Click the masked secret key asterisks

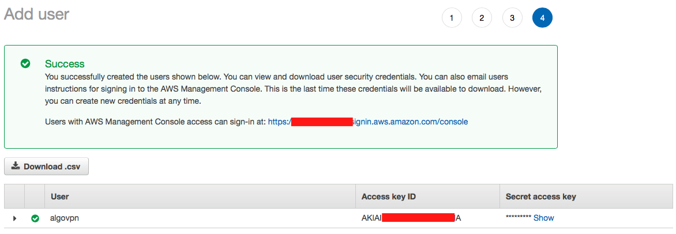(518, 218)
